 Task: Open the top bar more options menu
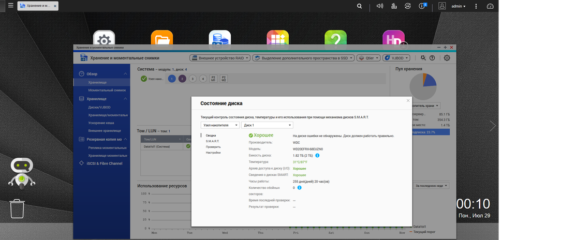click(x=476, y=6)
